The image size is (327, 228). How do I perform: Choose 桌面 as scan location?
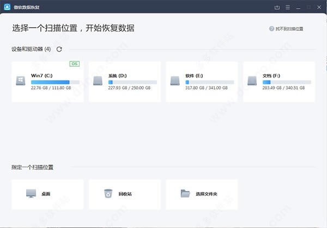pos(47,194)
